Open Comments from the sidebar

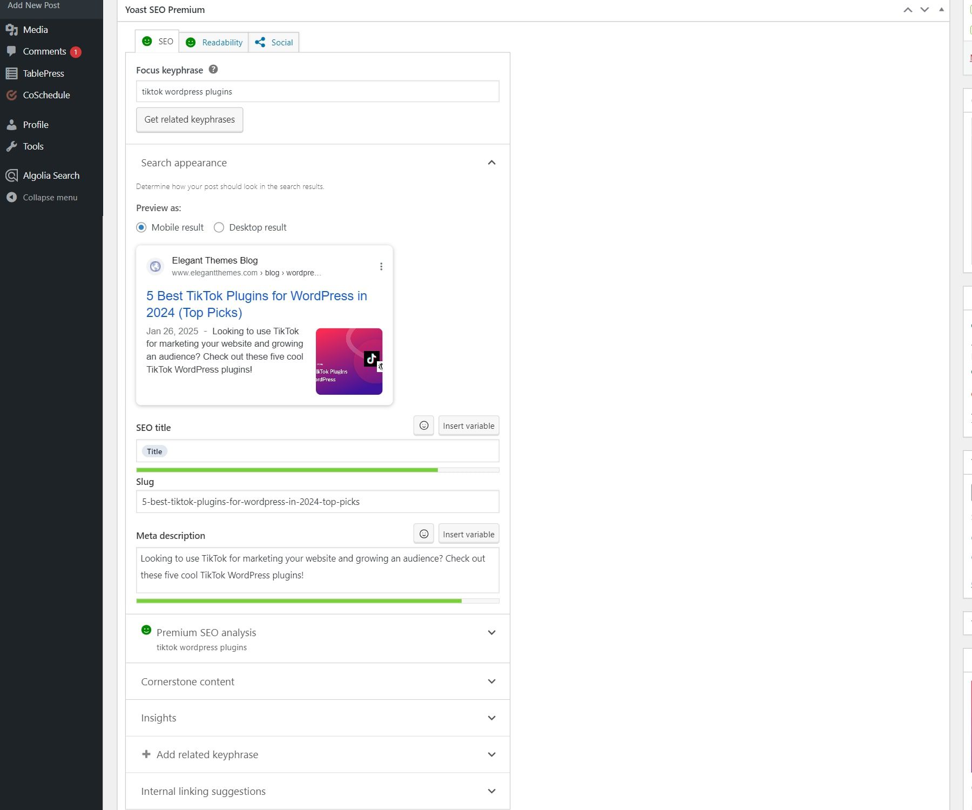pos(44,51)
